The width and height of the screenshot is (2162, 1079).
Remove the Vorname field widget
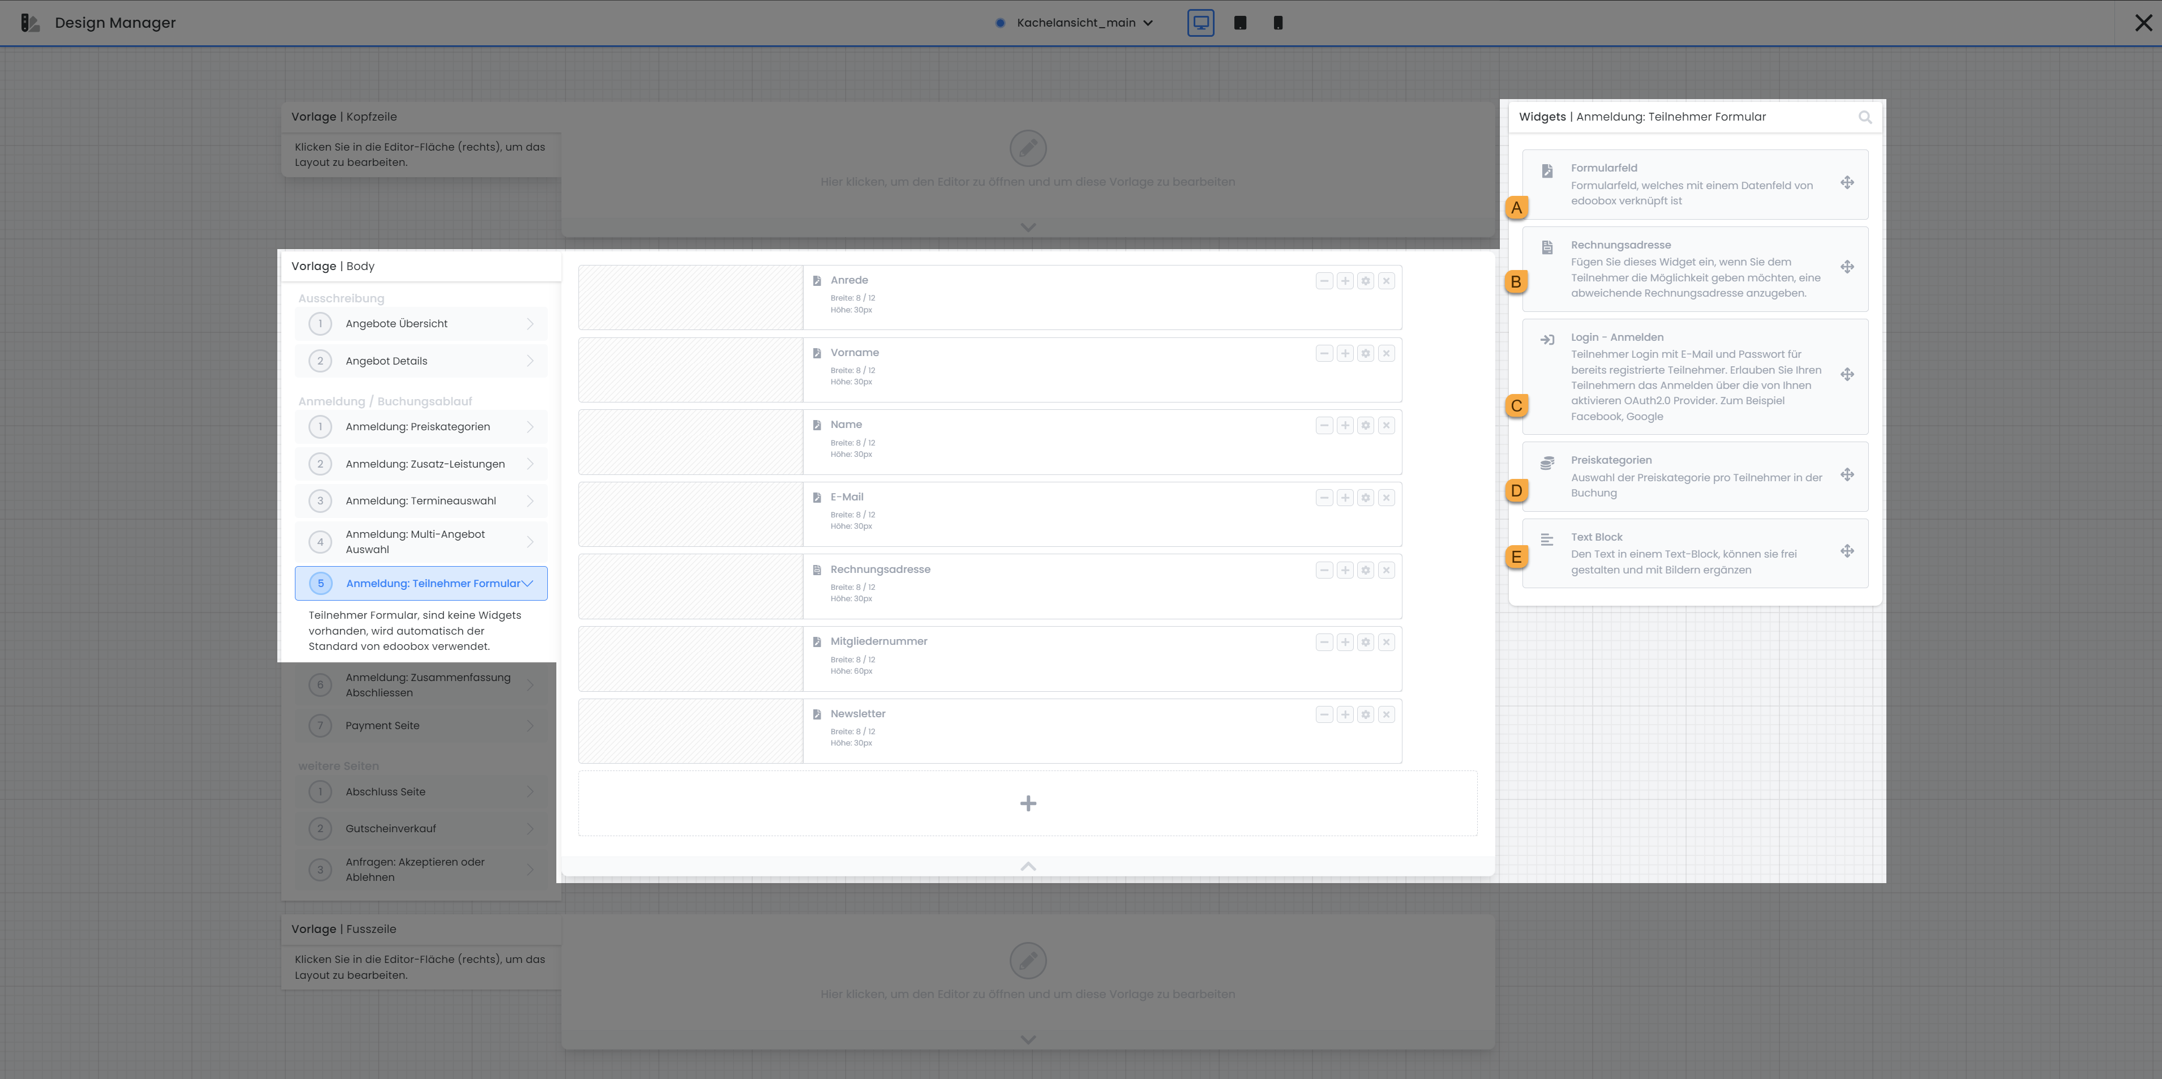click(x=1387, y=353)
